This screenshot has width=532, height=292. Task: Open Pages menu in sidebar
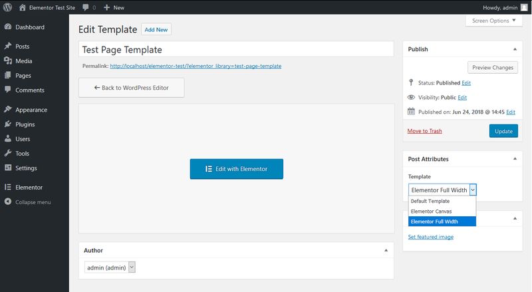click(23, 76)
